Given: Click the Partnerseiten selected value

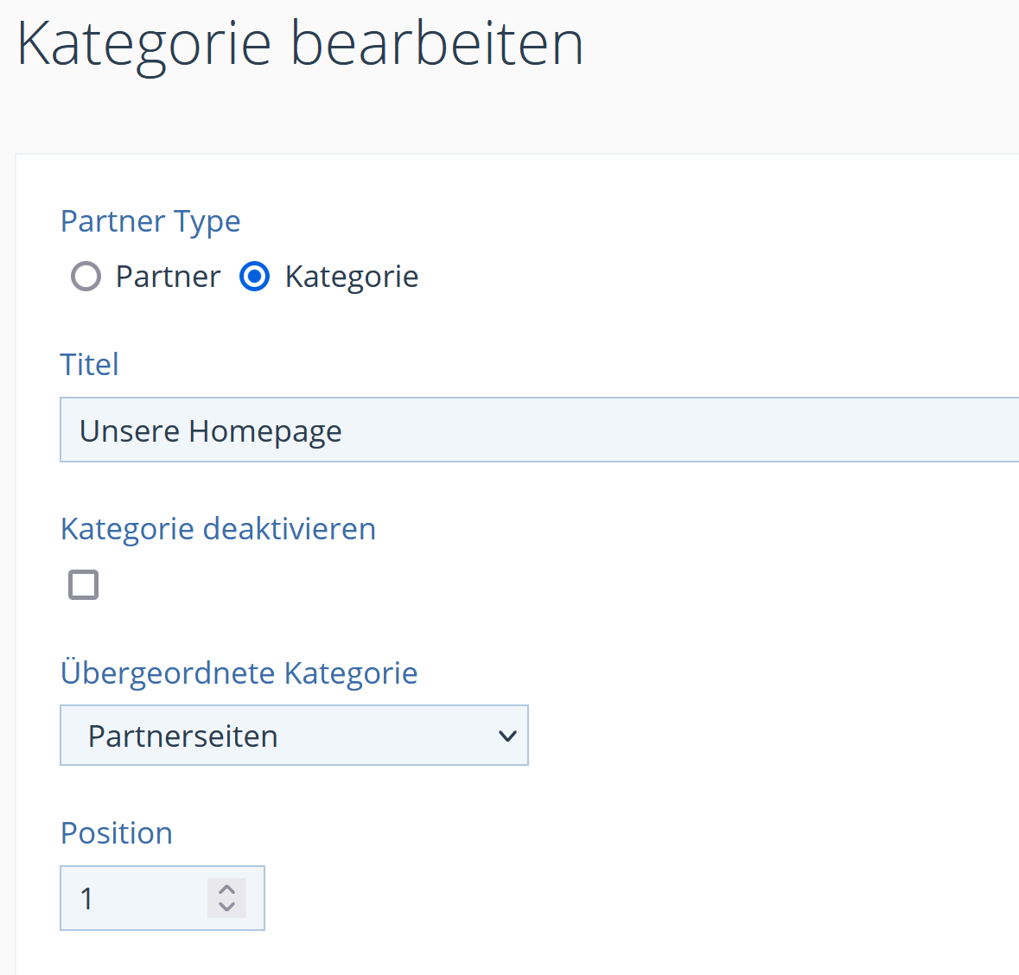Looking at the screenshot, I should click(x=183, y=736).
